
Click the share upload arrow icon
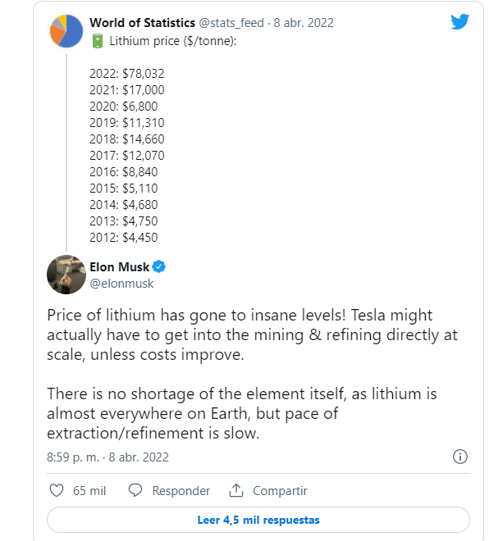(x=236, y=490)
